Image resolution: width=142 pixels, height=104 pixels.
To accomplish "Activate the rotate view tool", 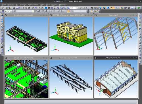I will pos(83,8).
